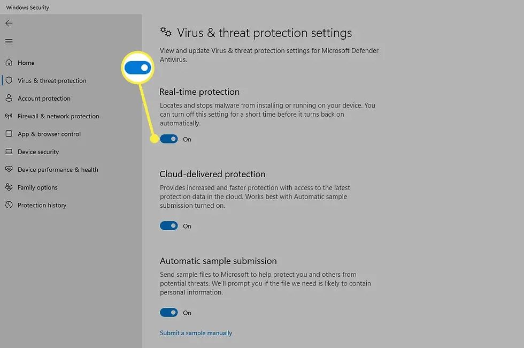The image size is (524, 348).
Task: Collapse the sidebar with the menu button
Action: tap(9, 41)
